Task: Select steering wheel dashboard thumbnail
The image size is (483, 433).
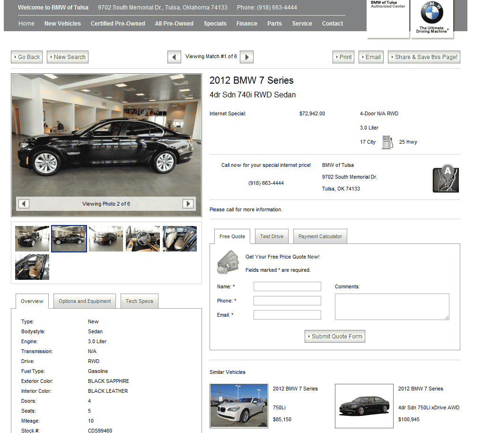Action: point(143,239)
